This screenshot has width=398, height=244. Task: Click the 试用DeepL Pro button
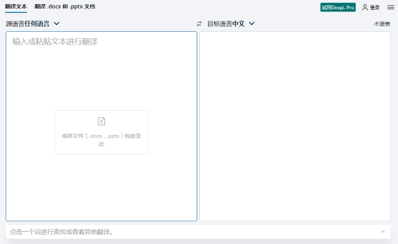pyautogui.click(x=338, y=7)
